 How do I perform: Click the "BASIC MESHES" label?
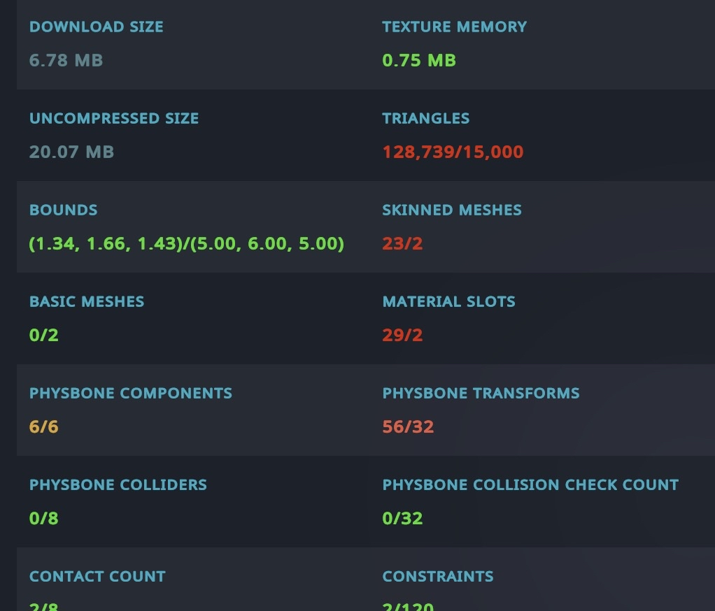click(87, 301)
